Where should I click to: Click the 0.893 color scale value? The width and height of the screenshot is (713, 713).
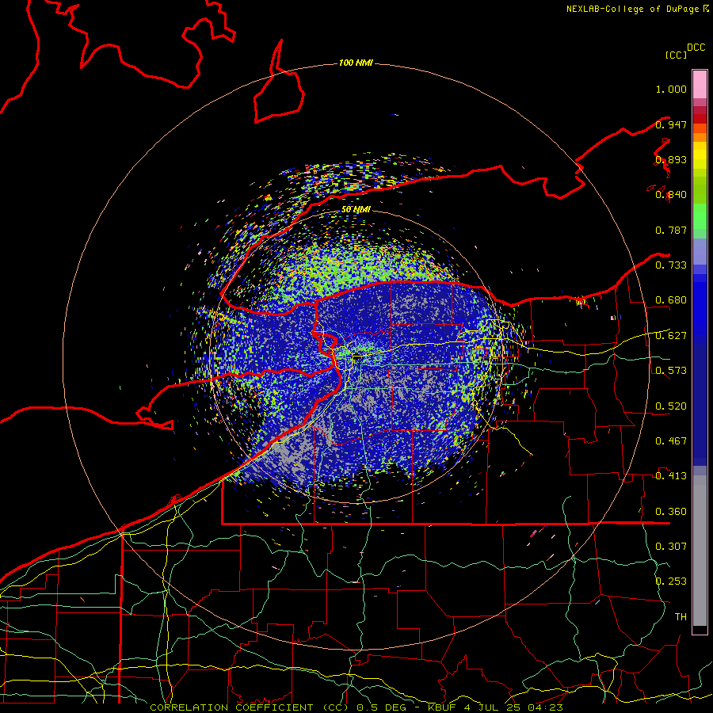click(671, 159)
